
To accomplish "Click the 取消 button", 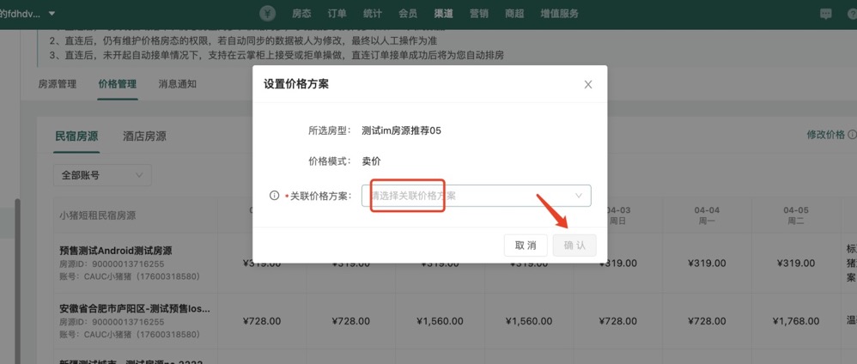I will [x=526, y=246].
